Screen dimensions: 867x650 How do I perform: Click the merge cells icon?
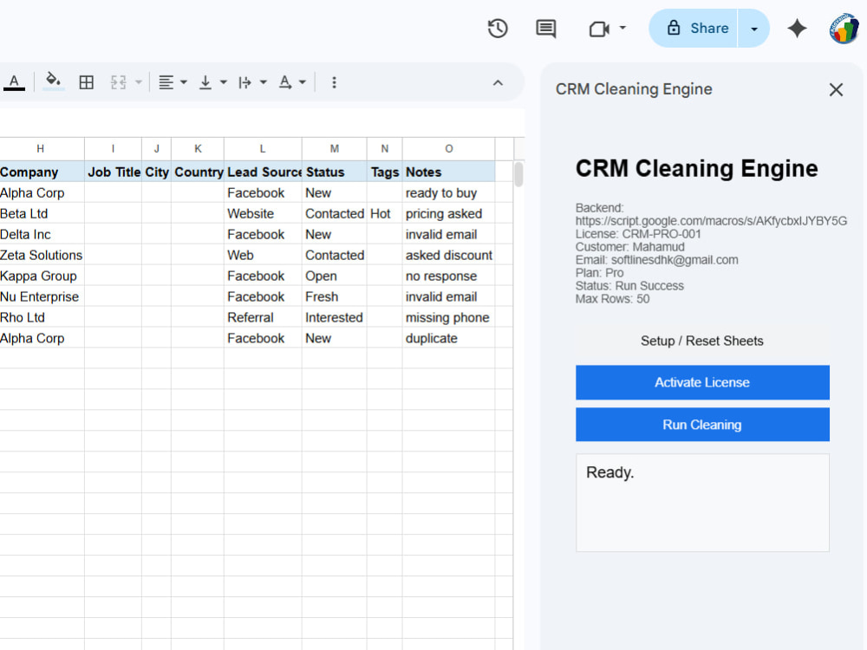tap(118, 82)
